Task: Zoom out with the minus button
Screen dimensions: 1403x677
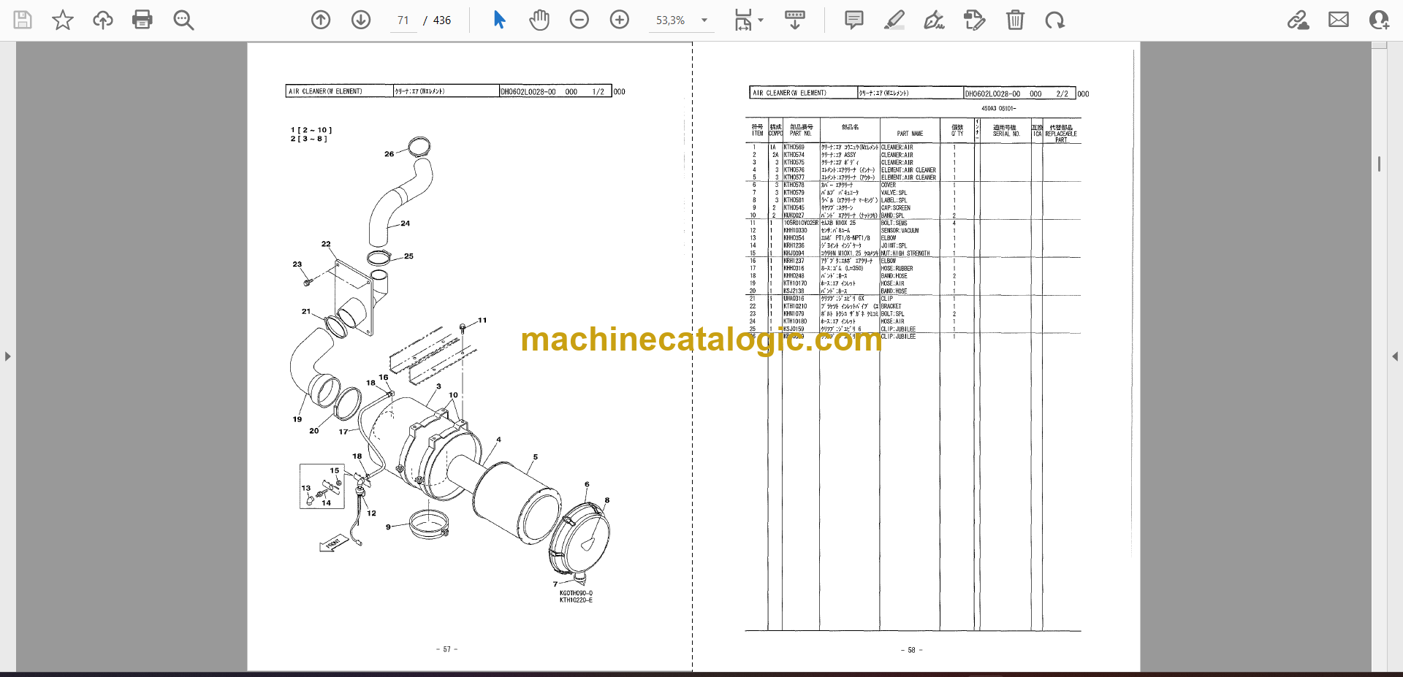Action: (579, 20)
